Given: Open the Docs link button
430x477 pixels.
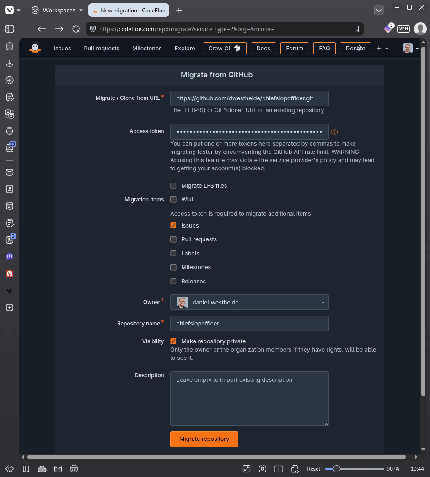Looking at the screenshot, I should [263, 49].
